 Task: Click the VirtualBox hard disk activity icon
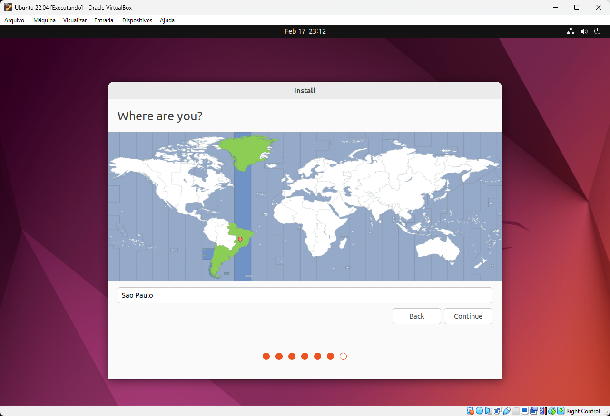coord(470,411)
